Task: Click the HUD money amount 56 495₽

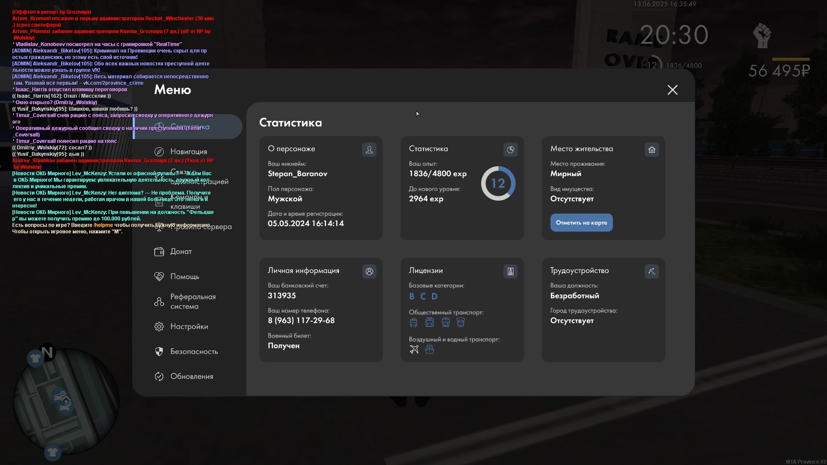Action: coord(779,71)
